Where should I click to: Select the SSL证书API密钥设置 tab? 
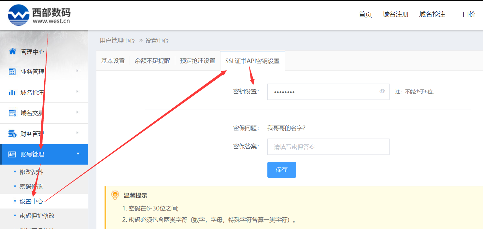pyautogui.click(x=252, y=61)
